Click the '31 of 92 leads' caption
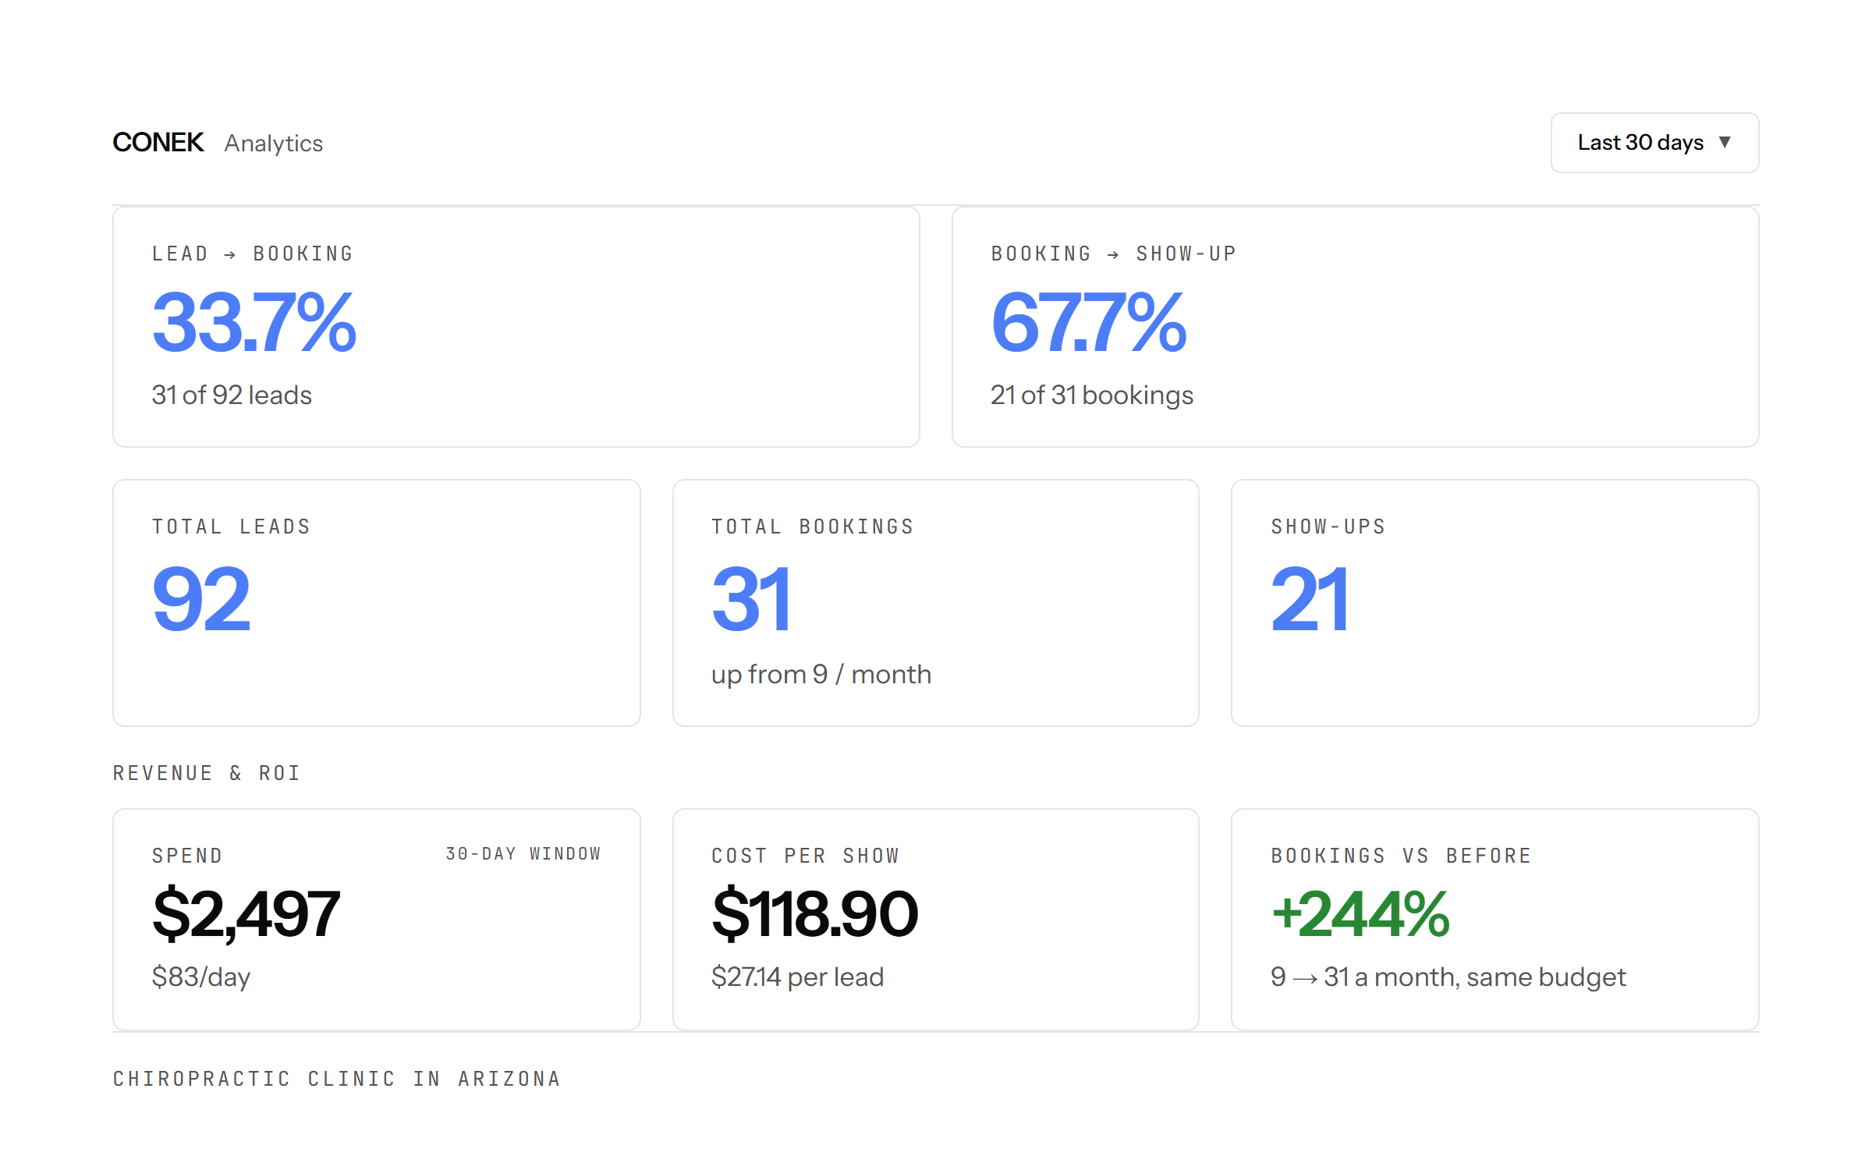 click(232, 395)
